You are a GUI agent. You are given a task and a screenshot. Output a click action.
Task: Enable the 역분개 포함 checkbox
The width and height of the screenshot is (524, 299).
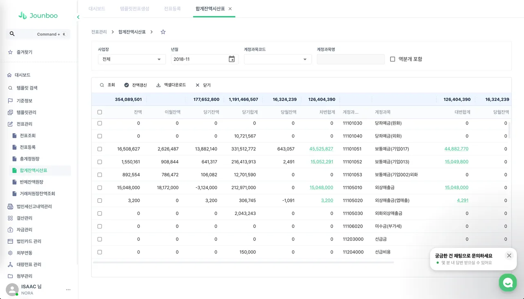[x=393, y=59]
